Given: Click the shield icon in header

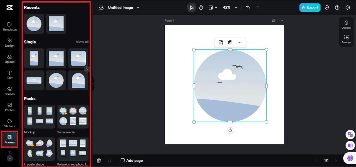Looking at the screenshot, I should pyautogui.click(x=327, y=7).
